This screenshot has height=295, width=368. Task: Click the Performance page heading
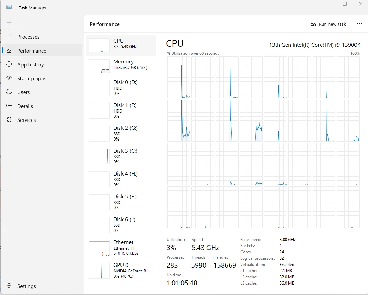click(x=105, y=24)
